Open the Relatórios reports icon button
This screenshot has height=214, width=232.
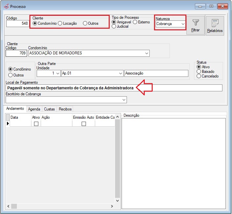point(215,26)
